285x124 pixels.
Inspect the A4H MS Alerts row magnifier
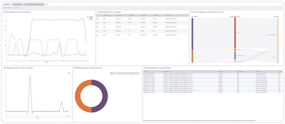[x=97, y=19]
